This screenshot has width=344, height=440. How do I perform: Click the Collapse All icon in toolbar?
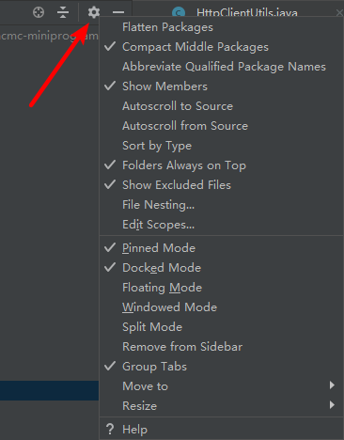click(63, 12)
